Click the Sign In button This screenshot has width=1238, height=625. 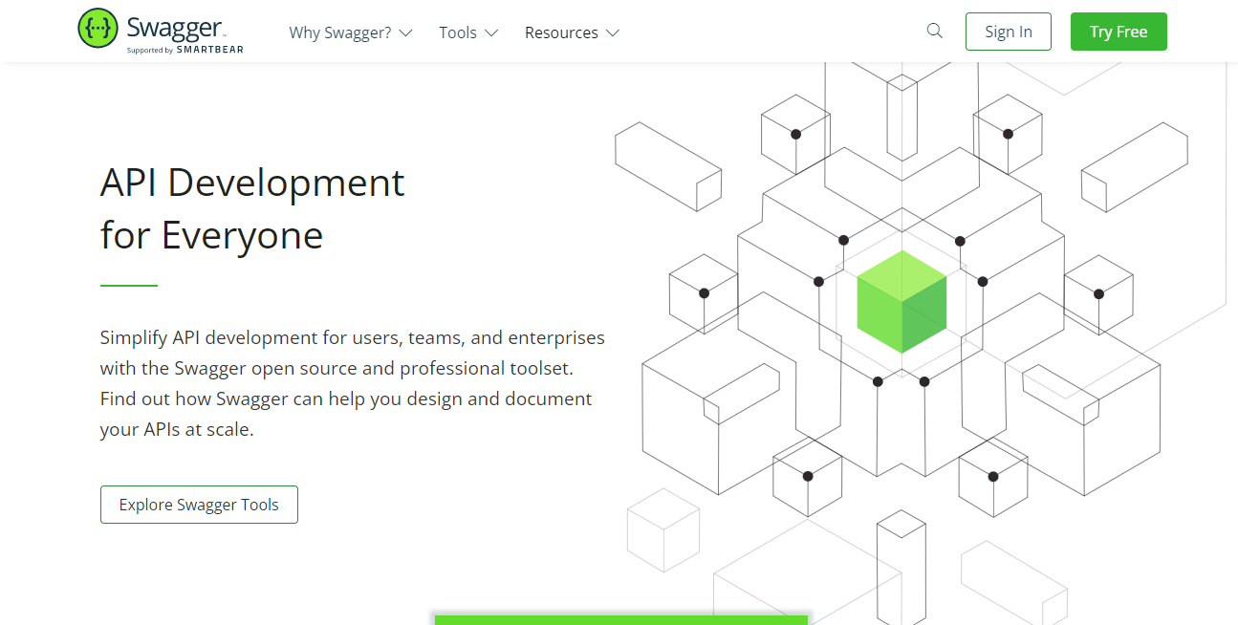click(1009, 32)
